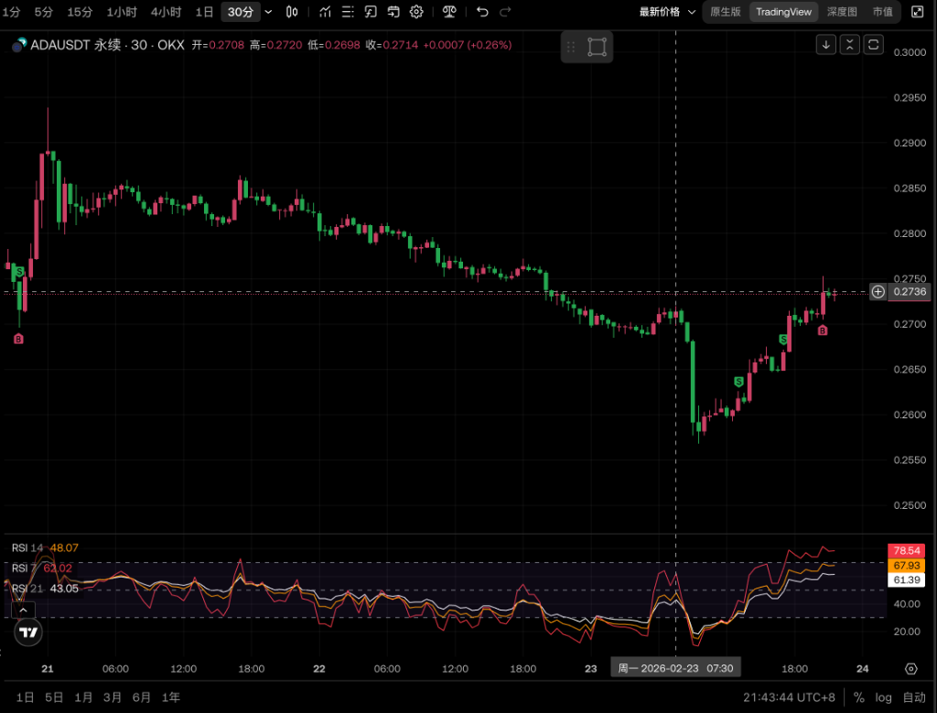Switch to TradingView chart mode
937x713 pixels.
783,12
